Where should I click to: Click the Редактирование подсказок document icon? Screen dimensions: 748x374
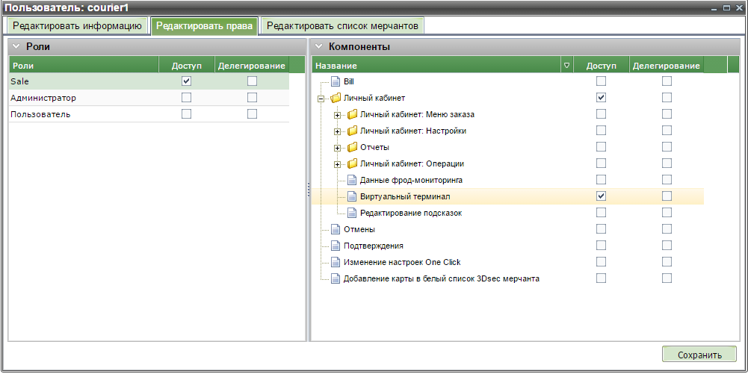[352, 213]
